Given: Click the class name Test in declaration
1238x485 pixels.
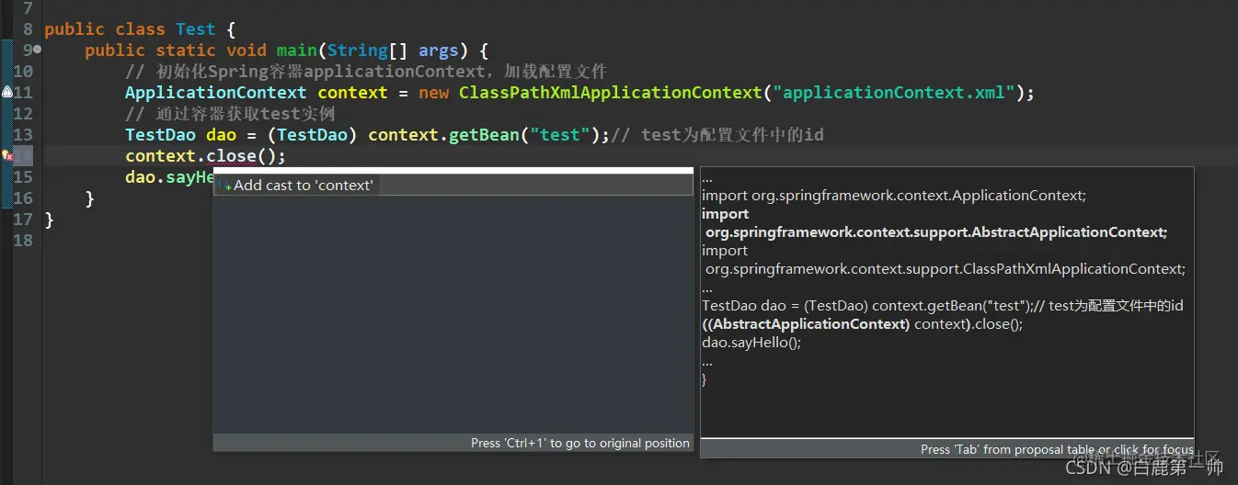Looking at the screenshot, I should coord(195,29).
